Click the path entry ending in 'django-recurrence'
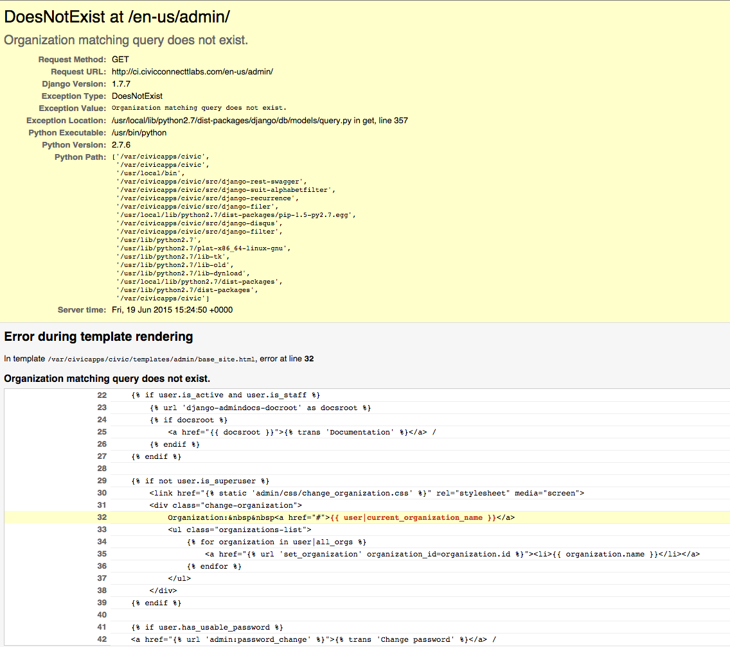Image resolution: width=730 pixels, height=647 pixels. pos(208,198)
